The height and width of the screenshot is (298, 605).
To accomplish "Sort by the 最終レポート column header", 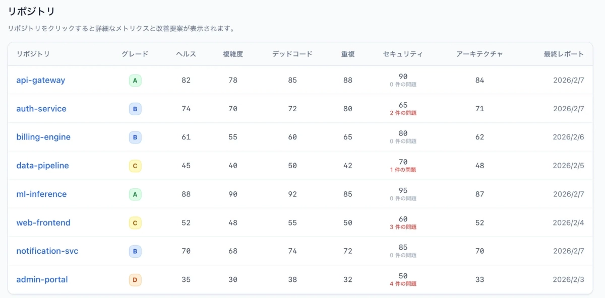I will [564, 54].
